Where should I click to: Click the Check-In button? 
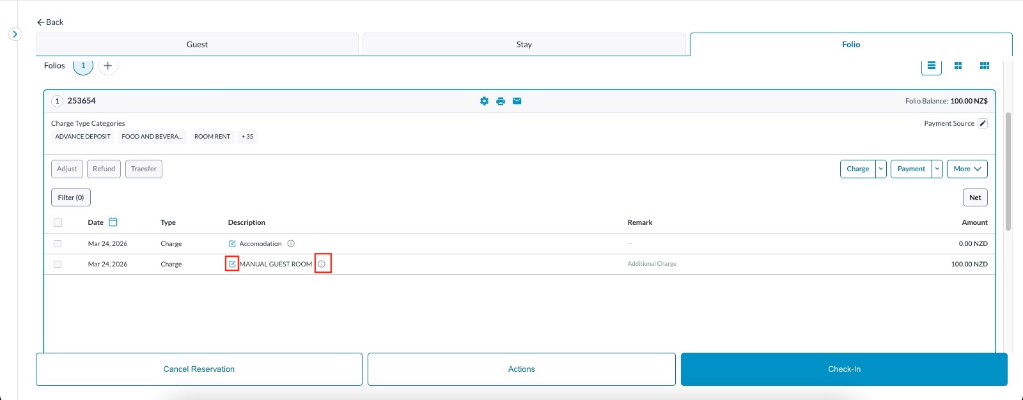[844, 369]
